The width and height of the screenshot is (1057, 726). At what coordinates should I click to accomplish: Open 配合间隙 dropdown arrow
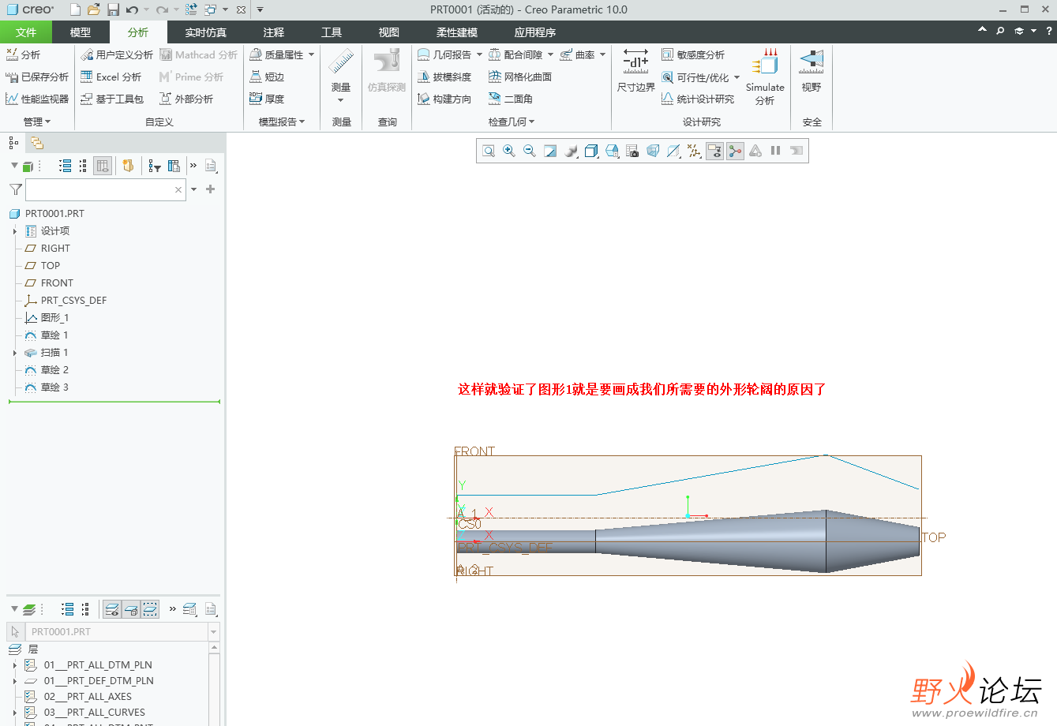click(550, 54)
